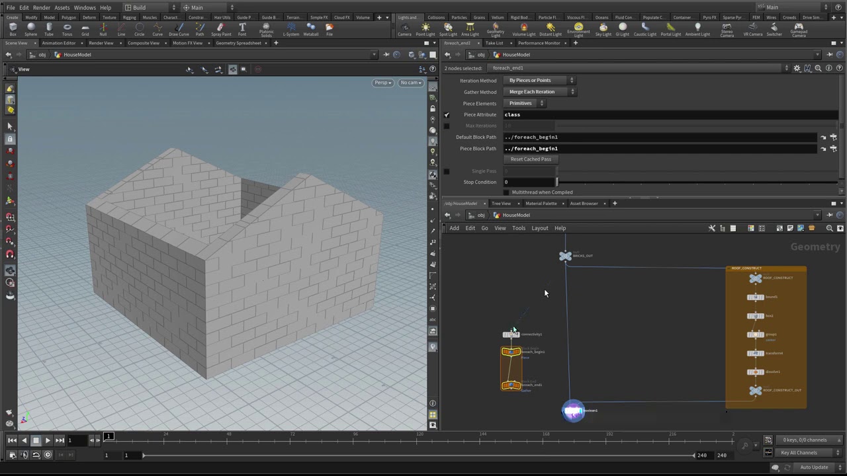Jump to the first frame
The image size is (847, 476).
pos(12,440)
